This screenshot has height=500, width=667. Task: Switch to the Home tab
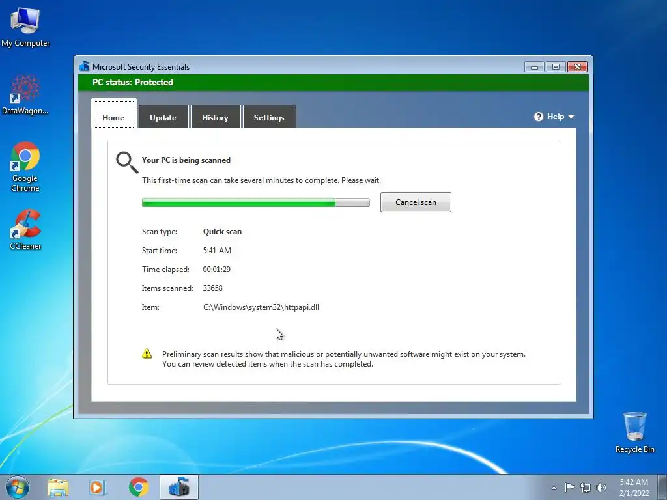(x=113, y=115)
